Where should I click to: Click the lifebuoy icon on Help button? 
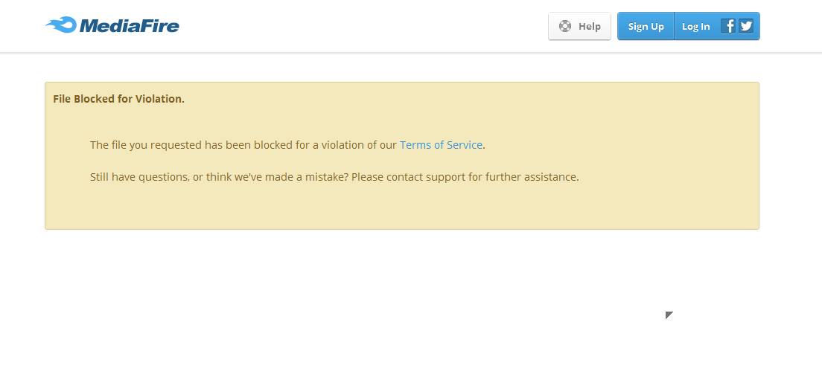pos(565,26)
